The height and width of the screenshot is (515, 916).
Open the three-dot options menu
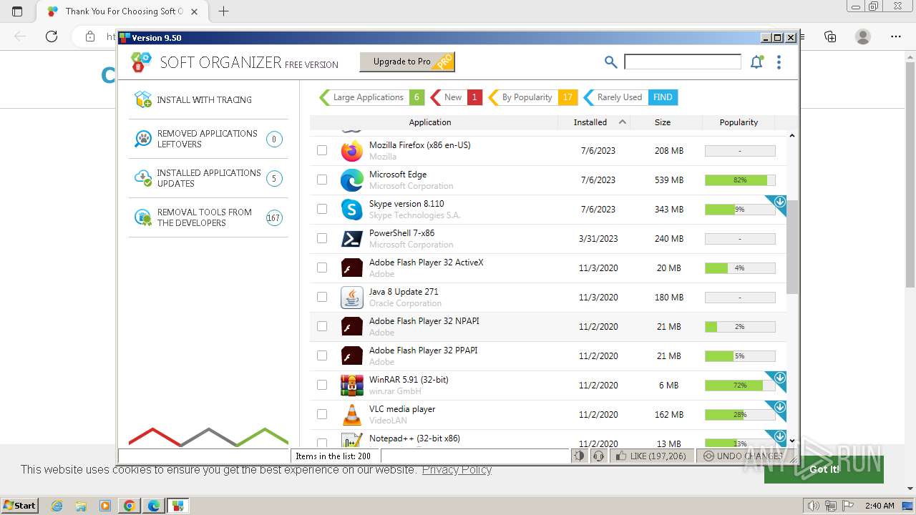[779, 62]
